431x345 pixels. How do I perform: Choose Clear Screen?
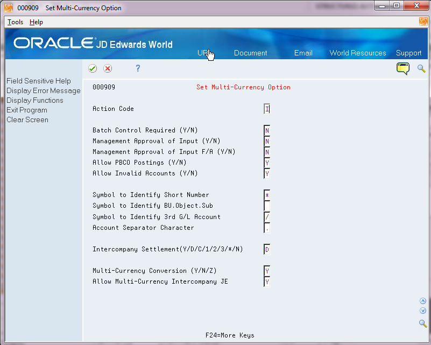(x=27, y=119)
